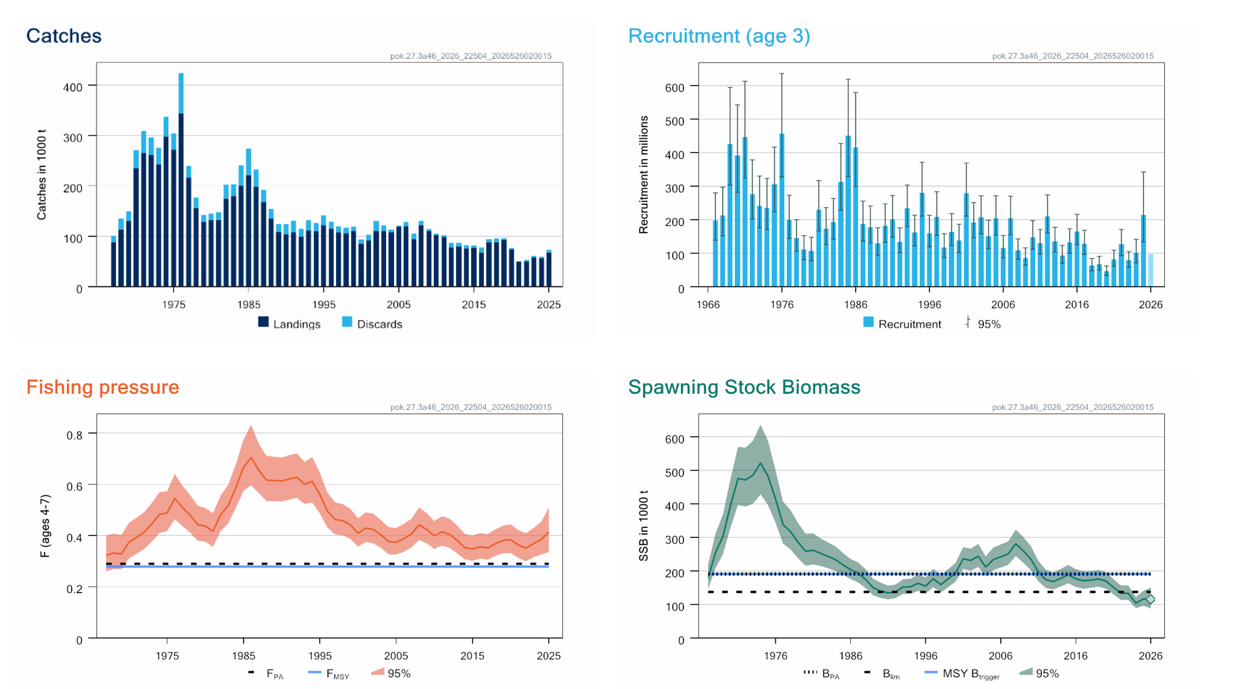Click the stock ID text above Catches chart
The image size is (1239, 689).
pyautogui.click(x=470, y=56)
